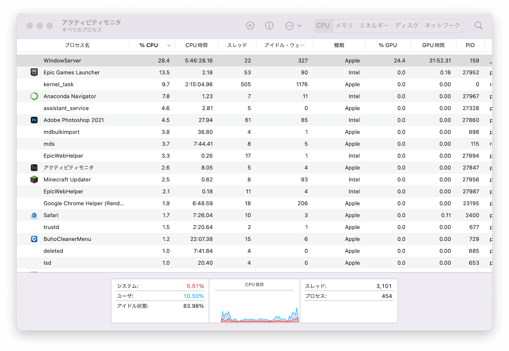Screen dimensions: 509x351
Task: Select the Epic Games Launcher icon
Action: point(34,72)
